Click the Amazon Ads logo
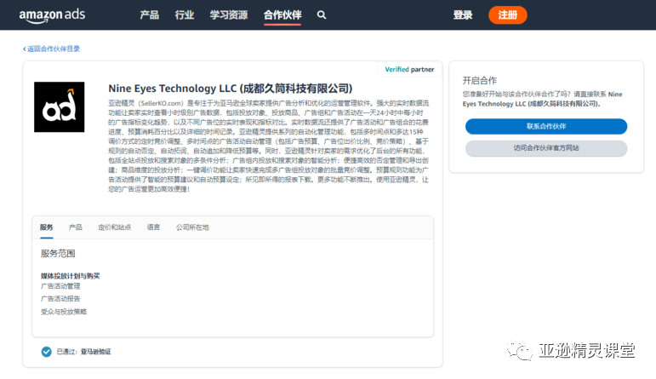The width and height of the screenshot is (656, 379). point(54,15)
